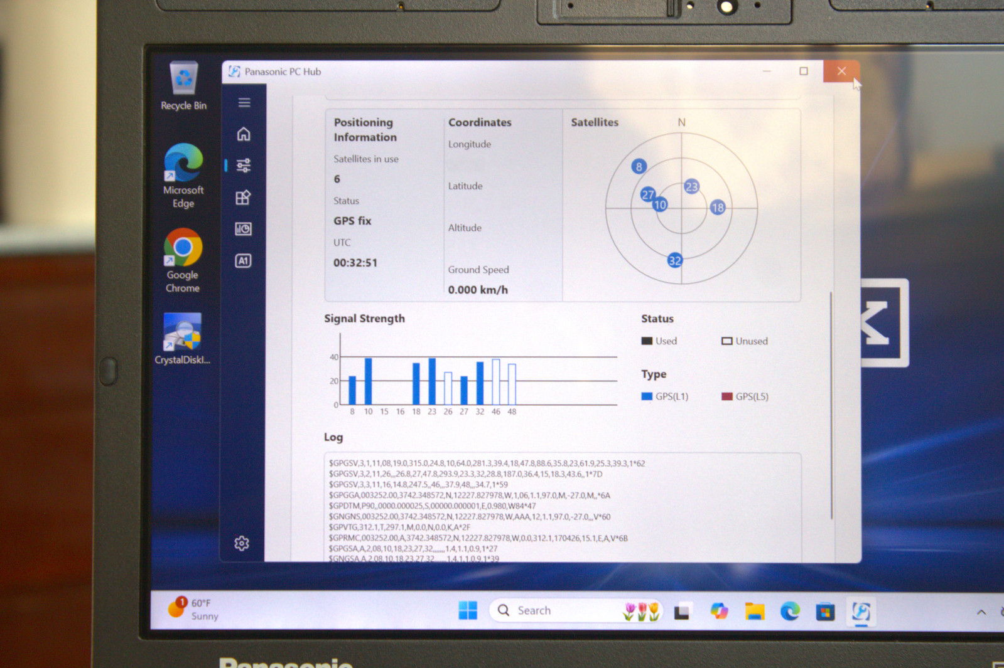Select the sliders settings icon in sidebar
The image size is (1004, 668).
tap(244, 165)
